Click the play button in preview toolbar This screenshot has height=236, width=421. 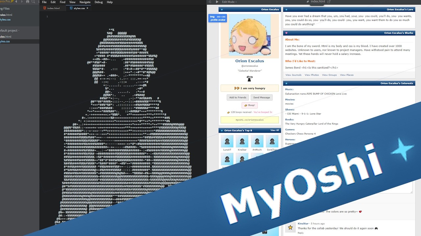coord(217,2)
